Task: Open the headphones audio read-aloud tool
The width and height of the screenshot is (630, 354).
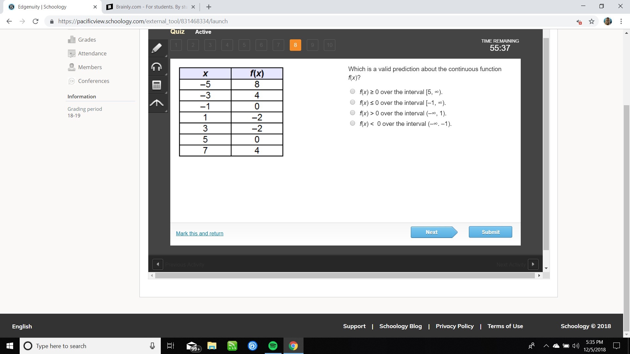Action: coord(157,67)
